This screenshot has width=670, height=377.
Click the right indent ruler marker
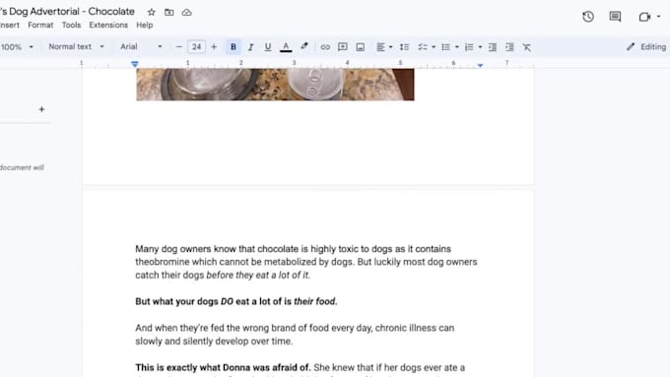click(480, 65)
